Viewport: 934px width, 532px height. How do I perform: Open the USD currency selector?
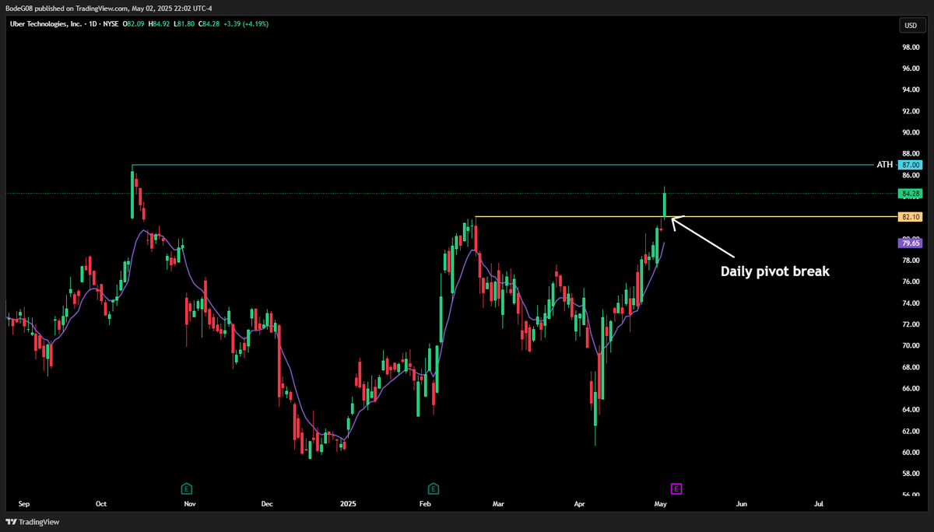[911, 25]
